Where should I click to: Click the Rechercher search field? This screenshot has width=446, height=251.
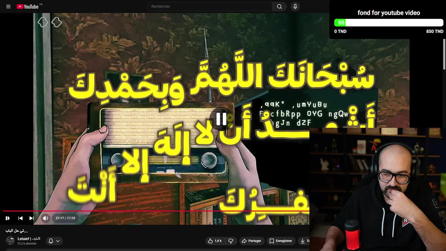pos(210,6)
